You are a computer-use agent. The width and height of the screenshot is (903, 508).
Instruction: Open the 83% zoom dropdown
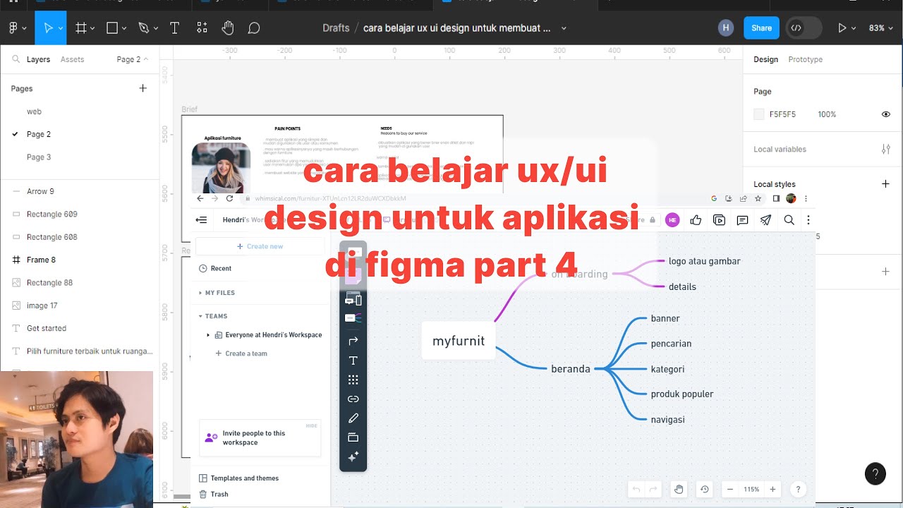[881, 28]
